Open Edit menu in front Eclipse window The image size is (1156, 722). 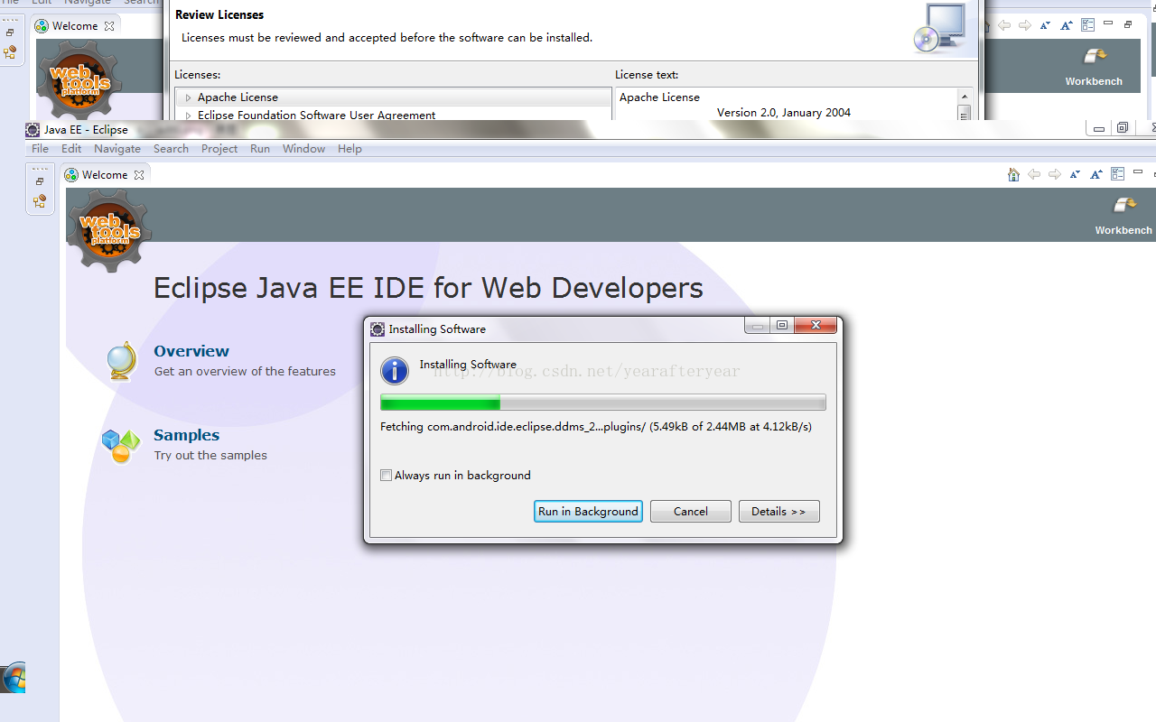(x=71, y=149)
